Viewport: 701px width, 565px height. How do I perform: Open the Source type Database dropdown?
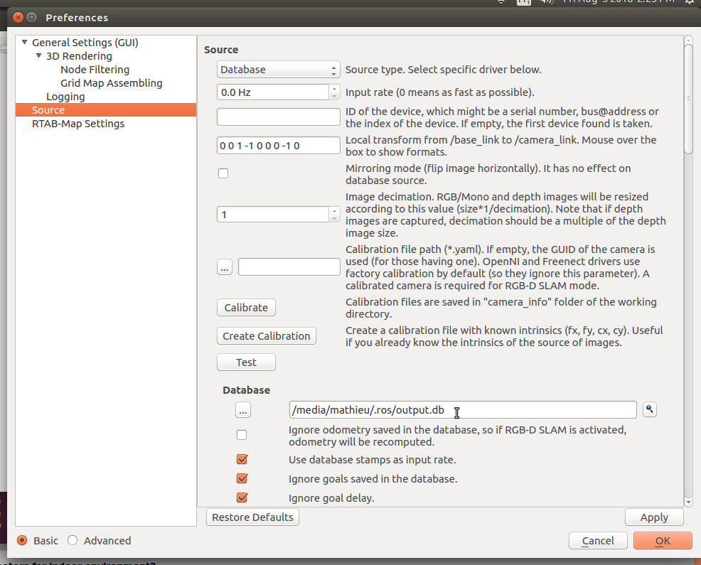[279, 70]
